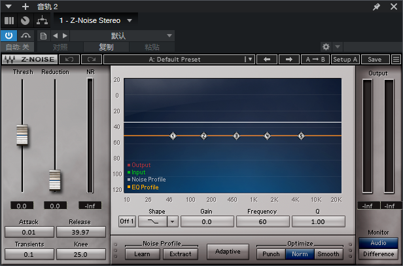Load the previous Waves preset arrow
403x266 pixels.
pos(267,60)
